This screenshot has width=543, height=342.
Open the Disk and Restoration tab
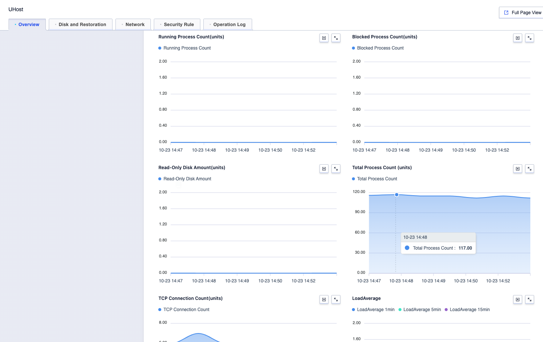pos(81,25)
